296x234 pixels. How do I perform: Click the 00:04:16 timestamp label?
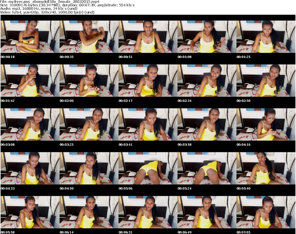pyautogui.click(x=243, y=145)
